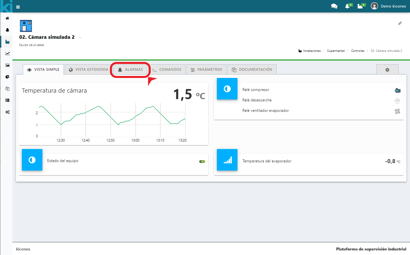
Task: Open the line chart icon in sidebar
Action: click(x=7, y=53)
